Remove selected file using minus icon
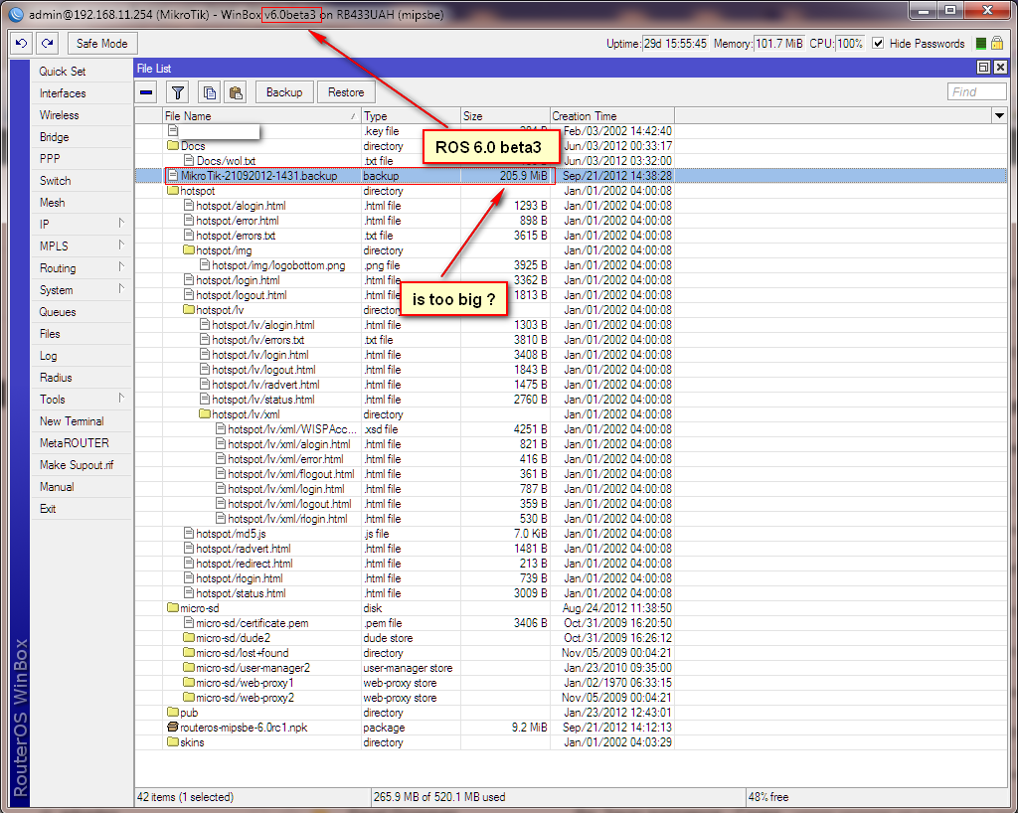 coord(145,91)
